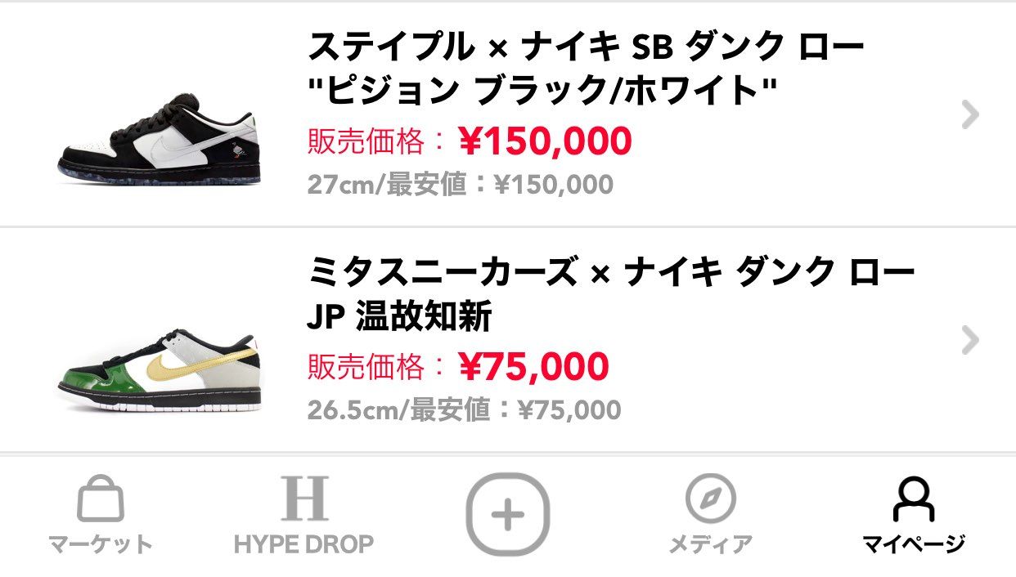The height and width of the screenshot is (577, 1016).
Task: Tap the central plus circle icon
Action: point(508,514)
